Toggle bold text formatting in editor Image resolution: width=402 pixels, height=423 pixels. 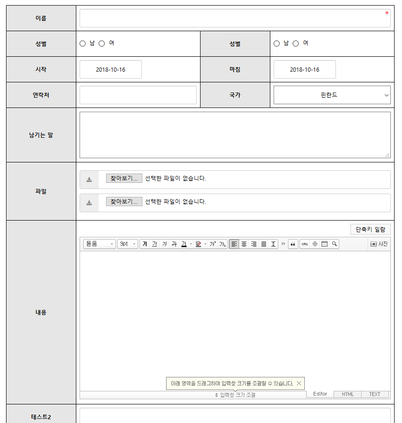pos(145,244)
